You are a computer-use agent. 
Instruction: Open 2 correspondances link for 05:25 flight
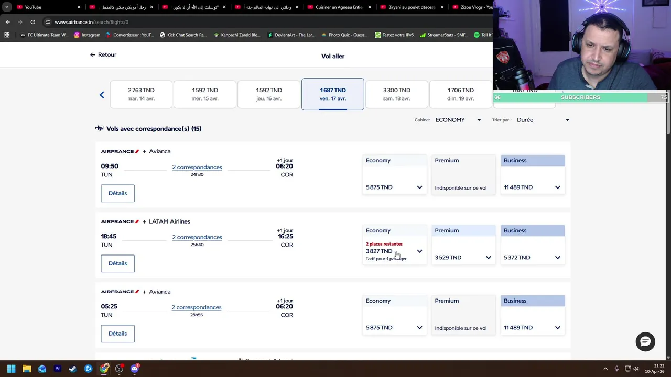pos(197,307)
